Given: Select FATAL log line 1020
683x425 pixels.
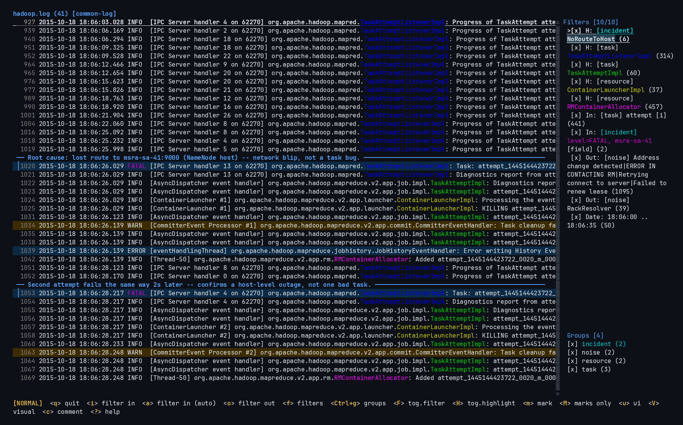Looking at the screenshot, I should (284, 166).
